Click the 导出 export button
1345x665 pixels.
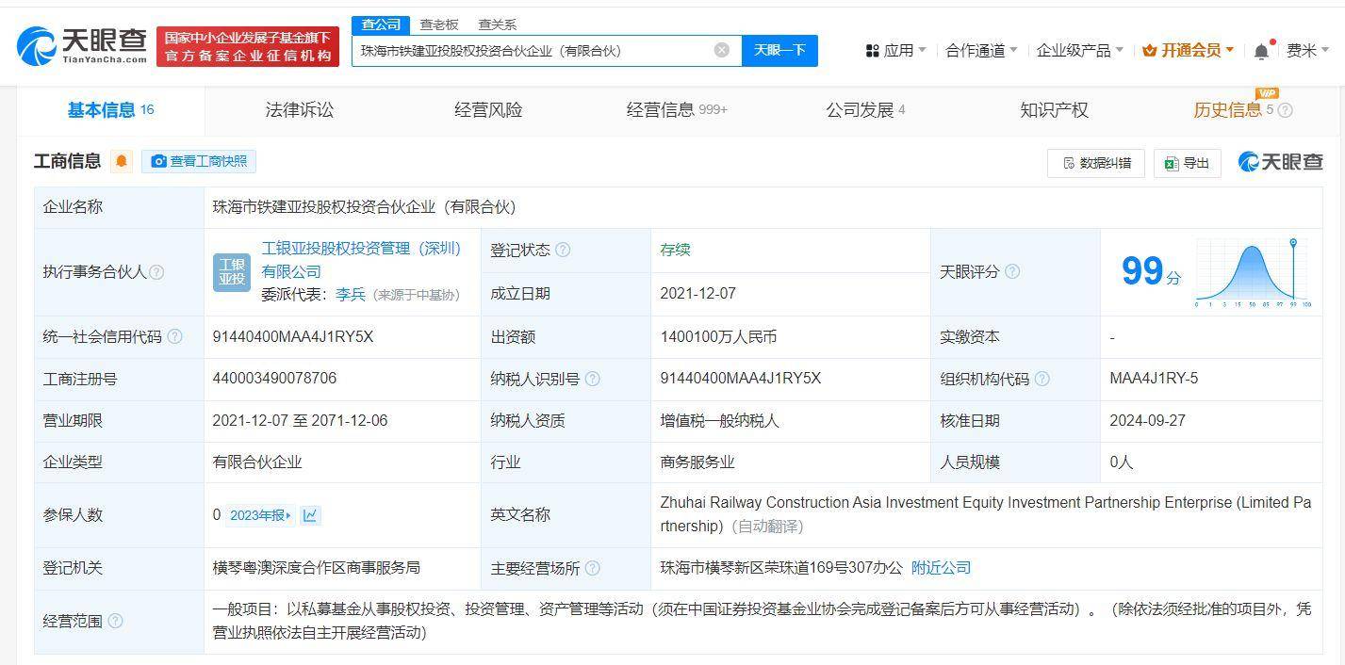(x=1188, y=163)
